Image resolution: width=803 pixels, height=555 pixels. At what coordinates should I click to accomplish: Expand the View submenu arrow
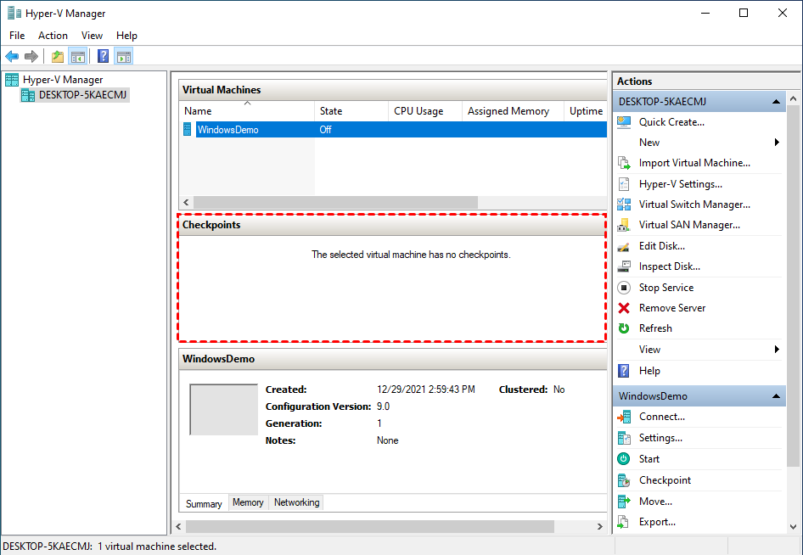point(777,350)
